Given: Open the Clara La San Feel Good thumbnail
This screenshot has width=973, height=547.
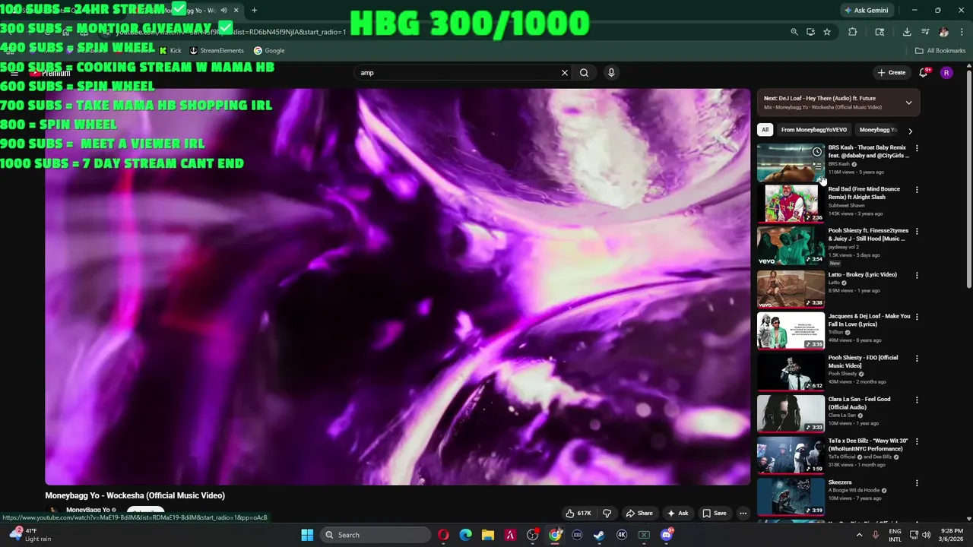Looking at the screenshot, I should point(791,413).
